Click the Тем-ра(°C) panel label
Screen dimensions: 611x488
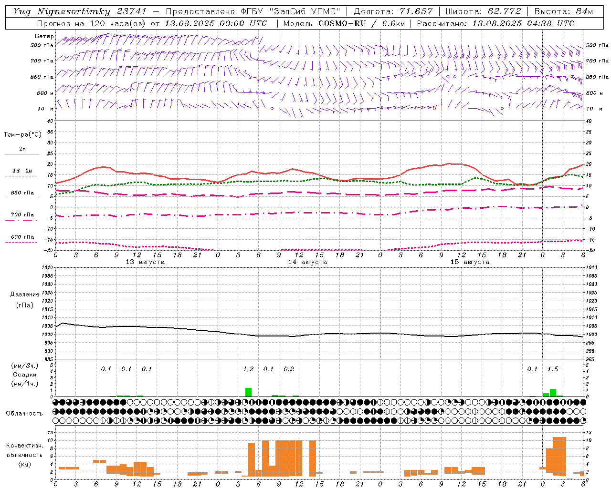point(22,135)
